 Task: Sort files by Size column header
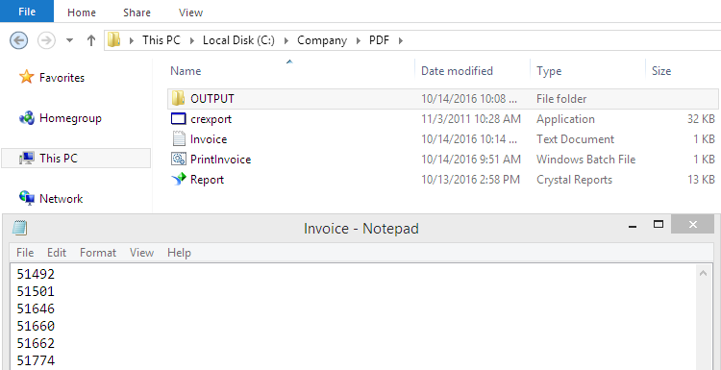(x=661, y=71)
